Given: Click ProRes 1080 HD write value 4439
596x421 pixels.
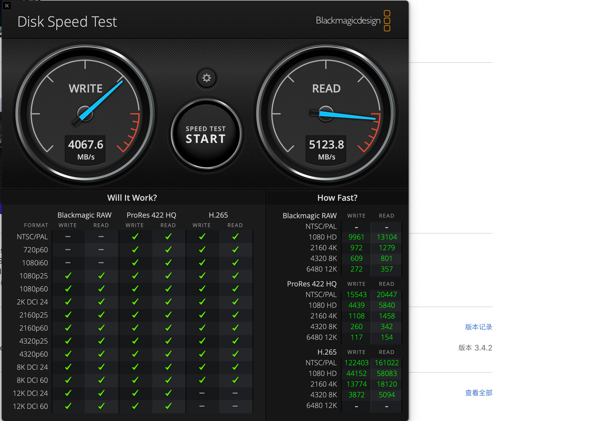Looking at the screenshot, I should [356, 305].
